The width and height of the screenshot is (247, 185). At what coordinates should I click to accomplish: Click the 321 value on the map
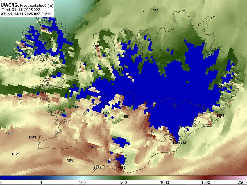pyautogui.click(x=121, y=70)
